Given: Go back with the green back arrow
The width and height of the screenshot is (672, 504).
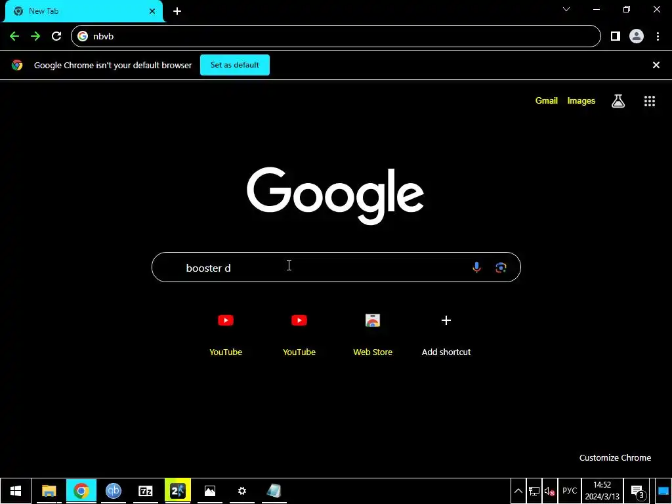Looking at the screenshot, I should coord(14,37).
